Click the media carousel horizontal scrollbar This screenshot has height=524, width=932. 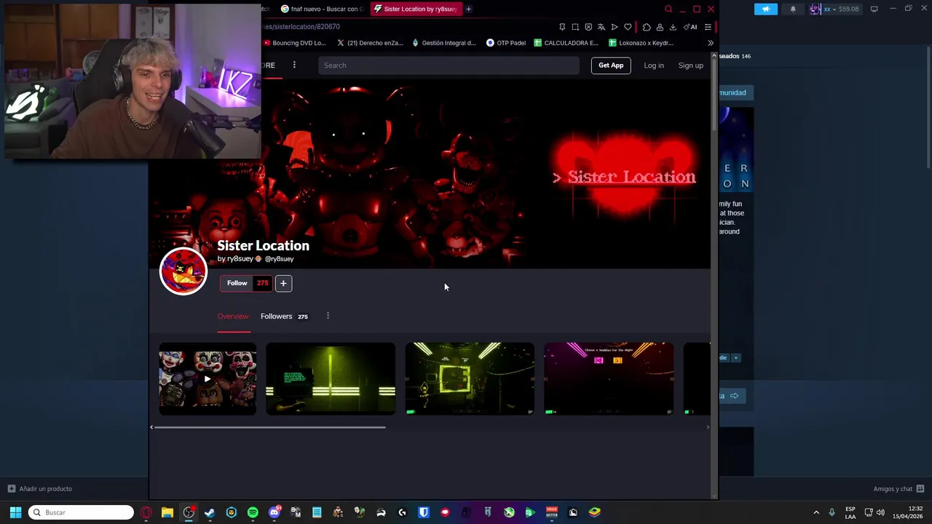coord(271,427)
